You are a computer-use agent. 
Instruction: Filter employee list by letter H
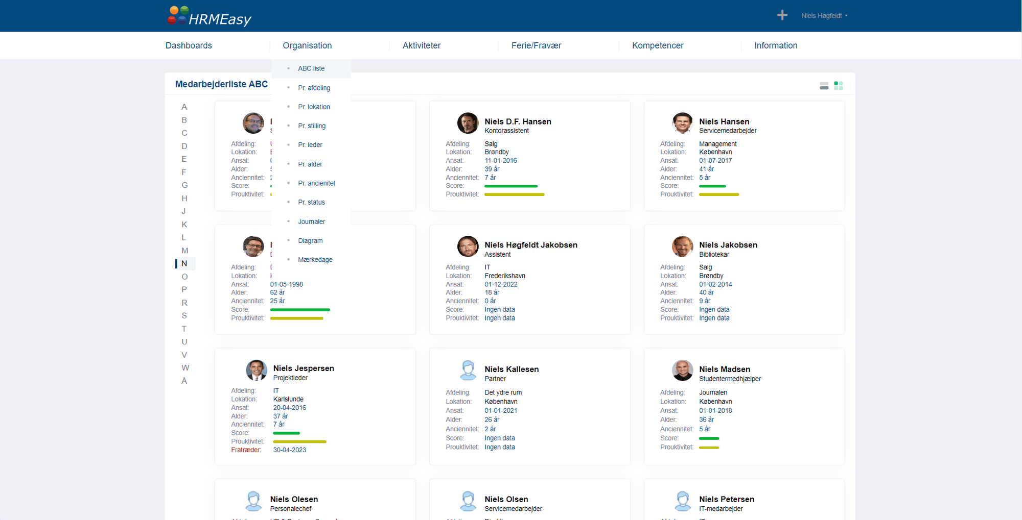pyautogui.click(x=184, y=199)
